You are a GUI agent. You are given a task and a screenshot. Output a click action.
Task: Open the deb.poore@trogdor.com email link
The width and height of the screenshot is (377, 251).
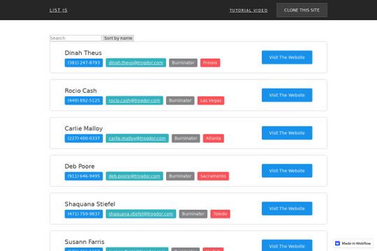click(x=135, y=176)
